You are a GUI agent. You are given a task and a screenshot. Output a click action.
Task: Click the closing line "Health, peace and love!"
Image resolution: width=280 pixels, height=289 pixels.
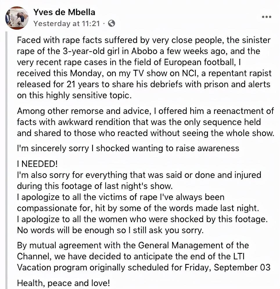click(x=64, y=282)
